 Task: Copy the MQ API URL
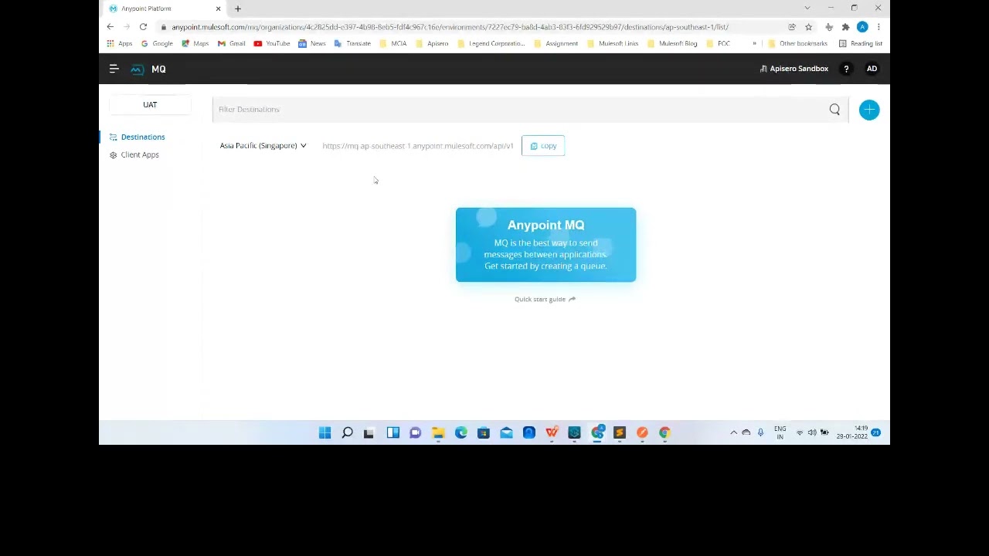tap(543, 146)
